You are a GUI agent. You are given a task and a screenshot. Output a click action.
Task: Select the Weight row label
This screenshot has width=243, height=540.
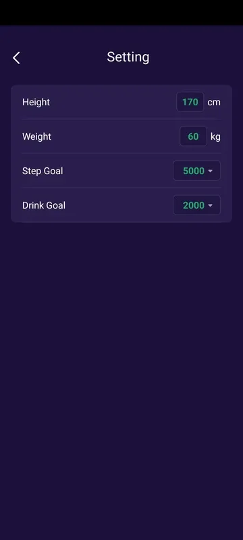[37, 136]
